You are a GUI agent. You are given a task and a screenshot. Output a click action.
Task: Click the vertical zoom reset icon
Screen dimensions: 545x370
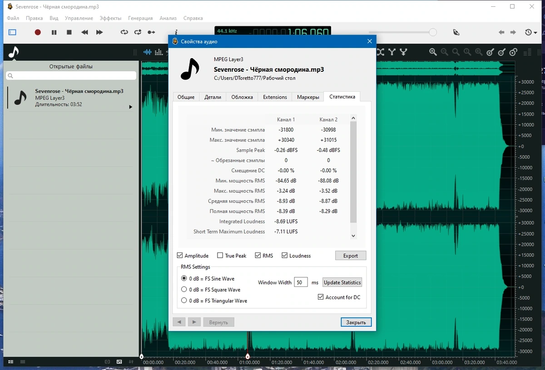513,52
